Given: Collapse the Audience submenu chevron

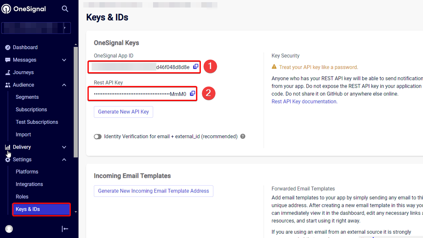Looking at the screenshot, I should (x=64, y=85).
